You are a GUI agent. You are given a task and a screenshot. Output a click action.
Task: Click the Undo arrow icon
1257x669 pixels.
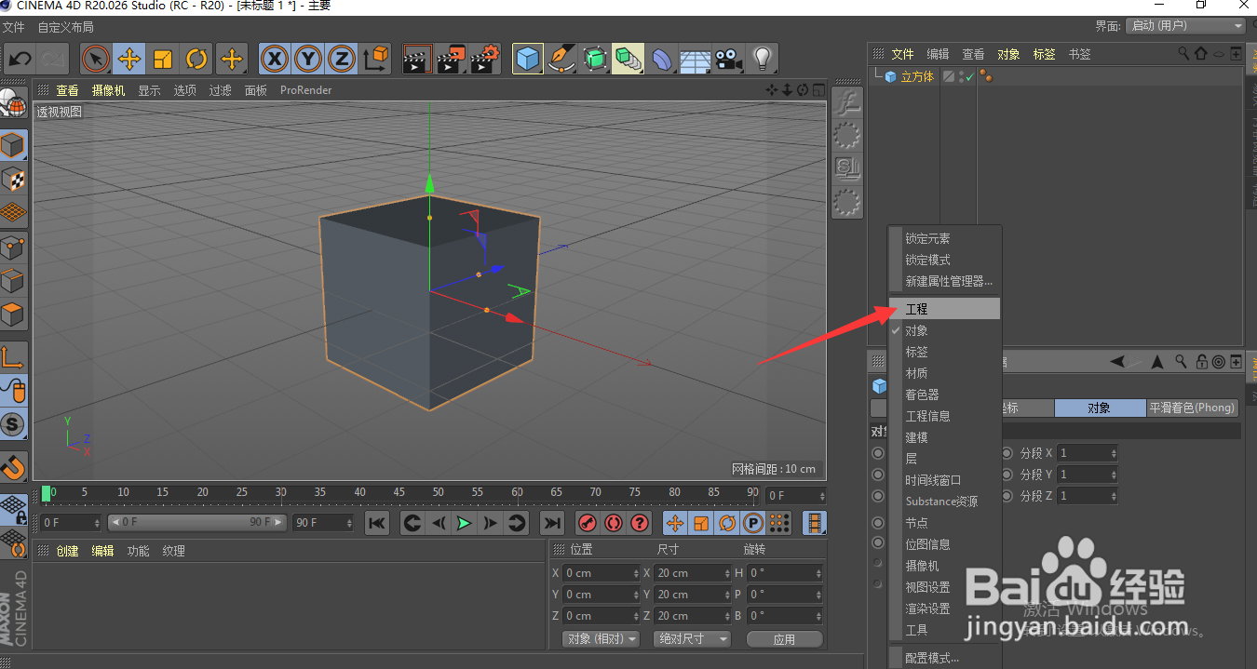(x=20, y=60)
